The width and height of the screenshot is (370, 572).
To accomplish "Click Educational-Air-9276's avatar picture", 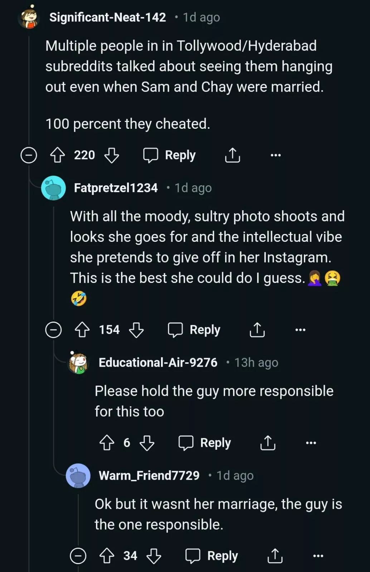I will click(78, 362).
